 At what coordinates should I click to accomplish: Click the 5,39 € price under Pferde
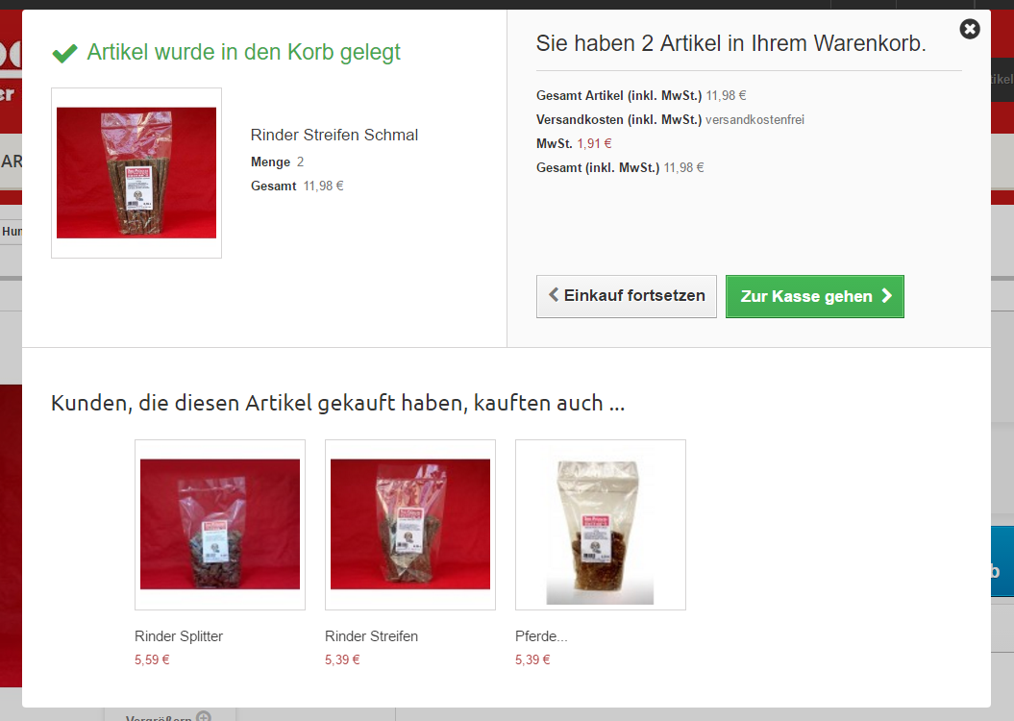[532, 659]
